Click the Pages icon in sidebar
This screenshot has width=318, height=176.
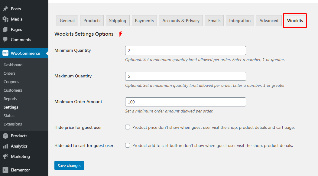click(x=5, y=29)
